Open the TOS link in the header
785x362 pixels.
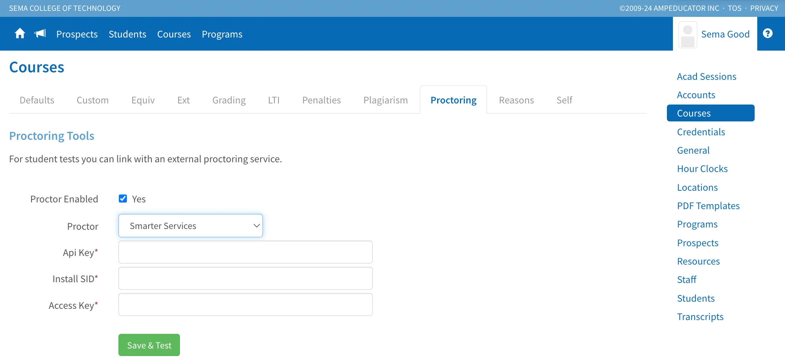click(734, 8)
